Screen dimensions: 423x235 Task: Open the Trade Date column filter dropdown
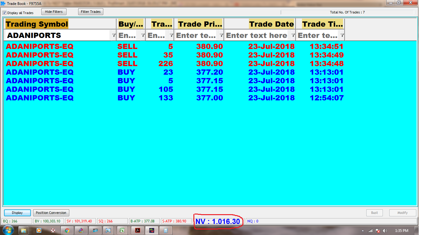293,35
